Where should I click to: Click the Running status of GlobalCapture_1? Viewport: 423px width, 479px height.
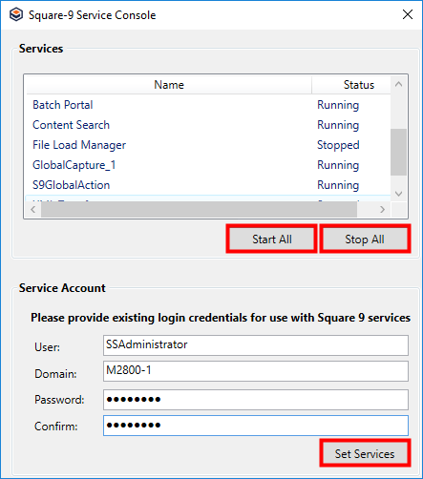pyautogui.click(x=338, y=165)
